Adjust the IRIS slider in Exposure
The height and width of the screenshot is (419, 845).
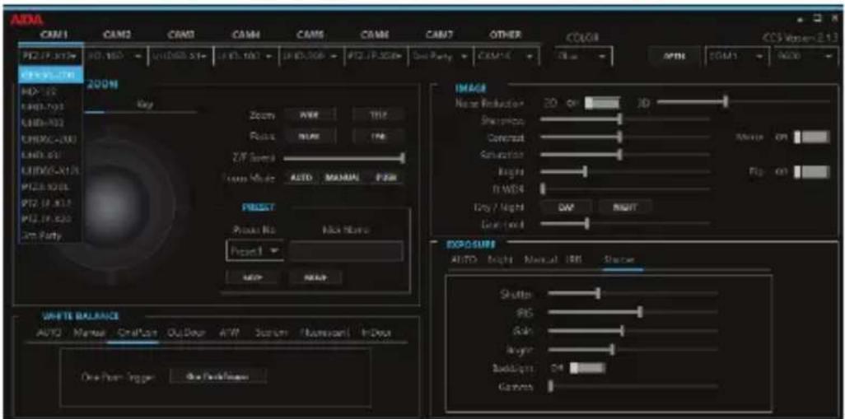[x=633, y=312]
